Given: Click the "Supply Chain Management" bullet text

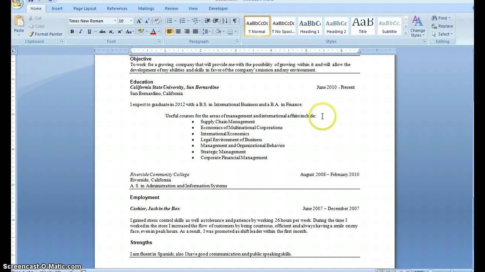Looking at the screenshot, I should (228, 122).
